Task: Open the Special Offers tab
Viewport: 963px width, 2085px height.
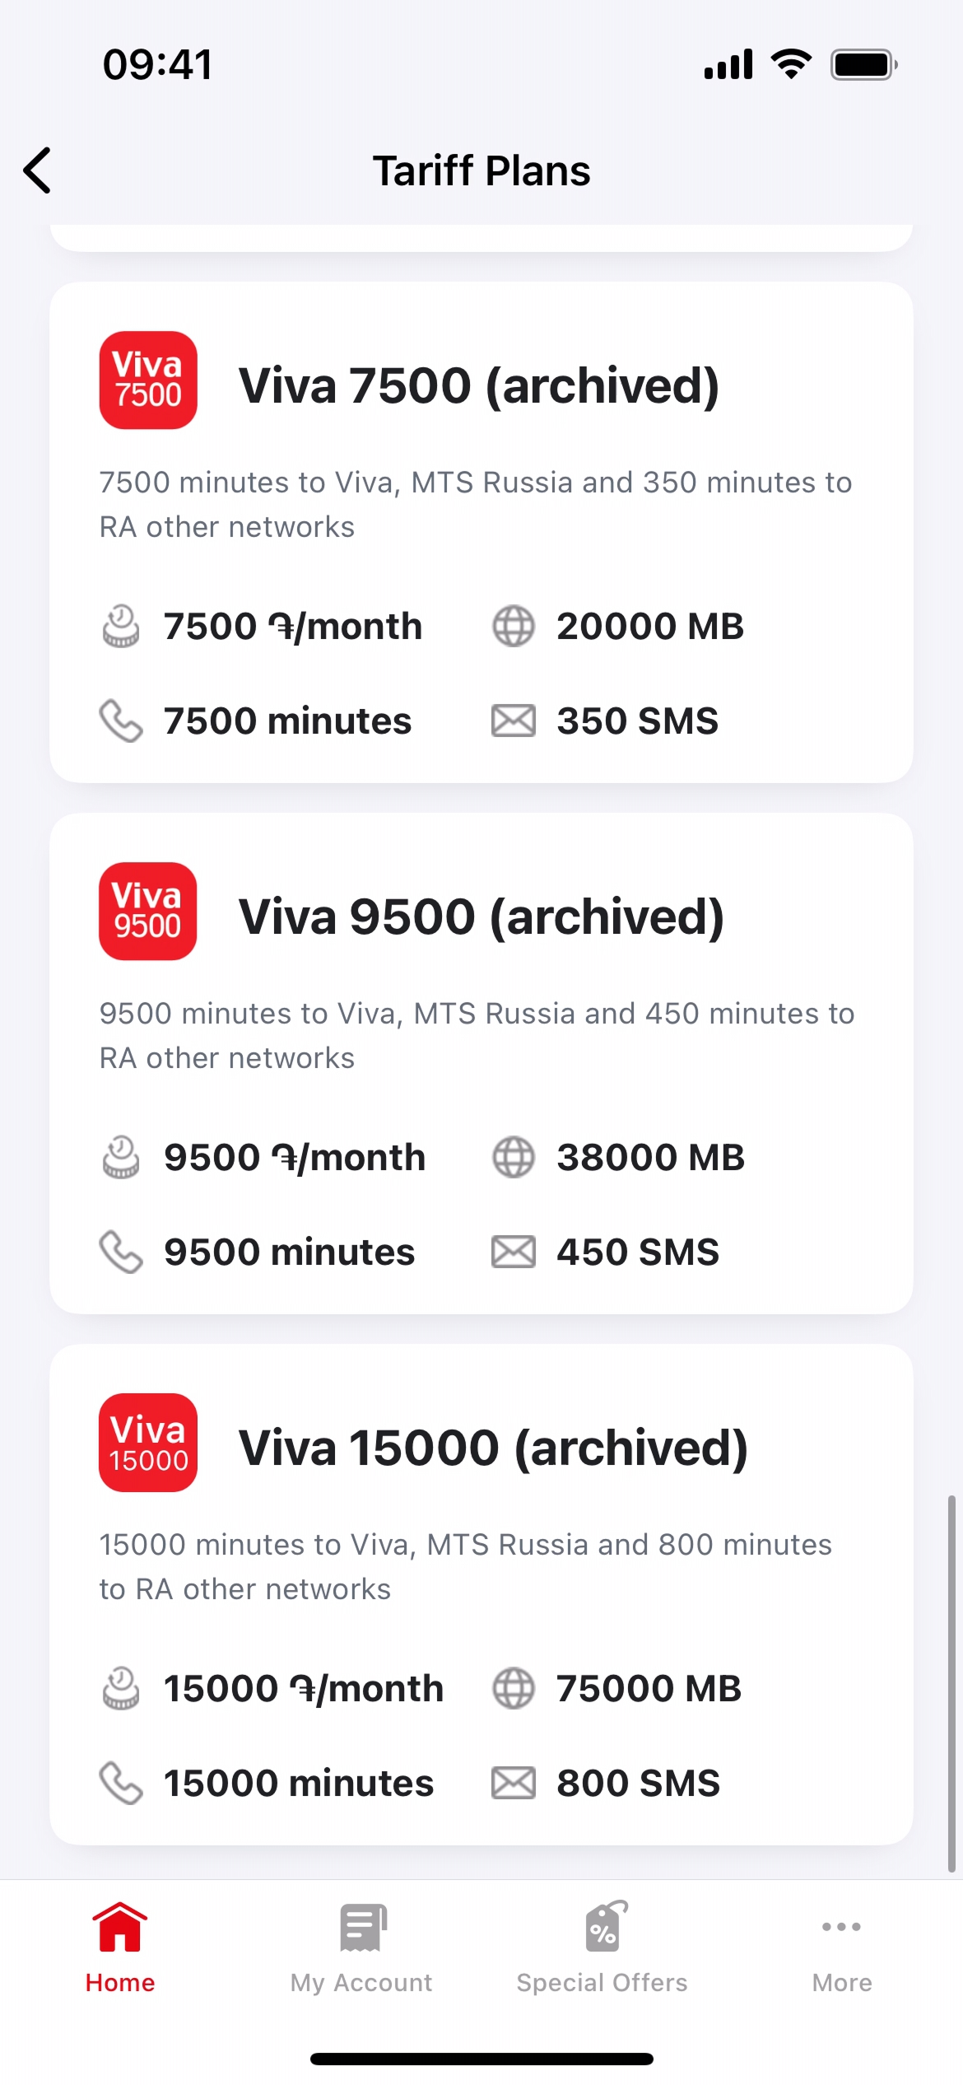Action: (602, 1948)
